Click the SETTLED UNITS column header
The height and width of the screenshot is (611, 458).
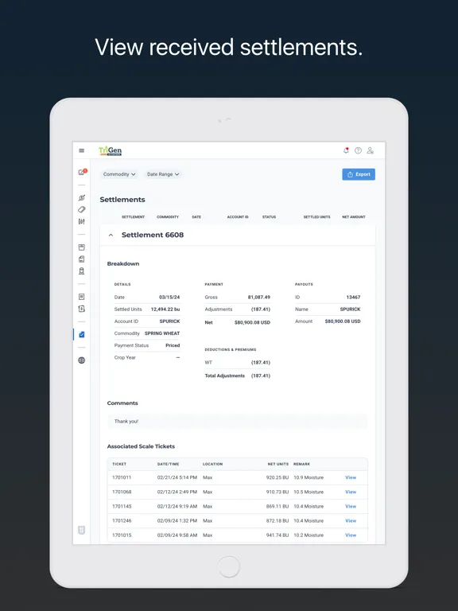pyautogui.click(x=316, y=217)
